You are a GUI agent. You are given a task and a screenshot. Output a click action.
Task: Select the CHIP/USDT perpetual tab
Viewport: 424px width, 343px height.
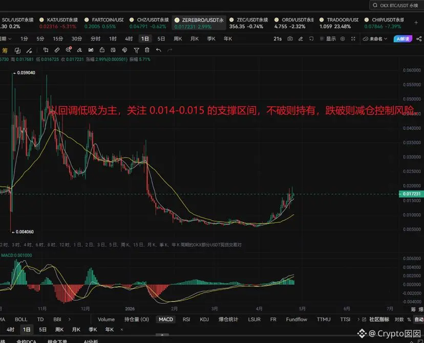point(384,23)
